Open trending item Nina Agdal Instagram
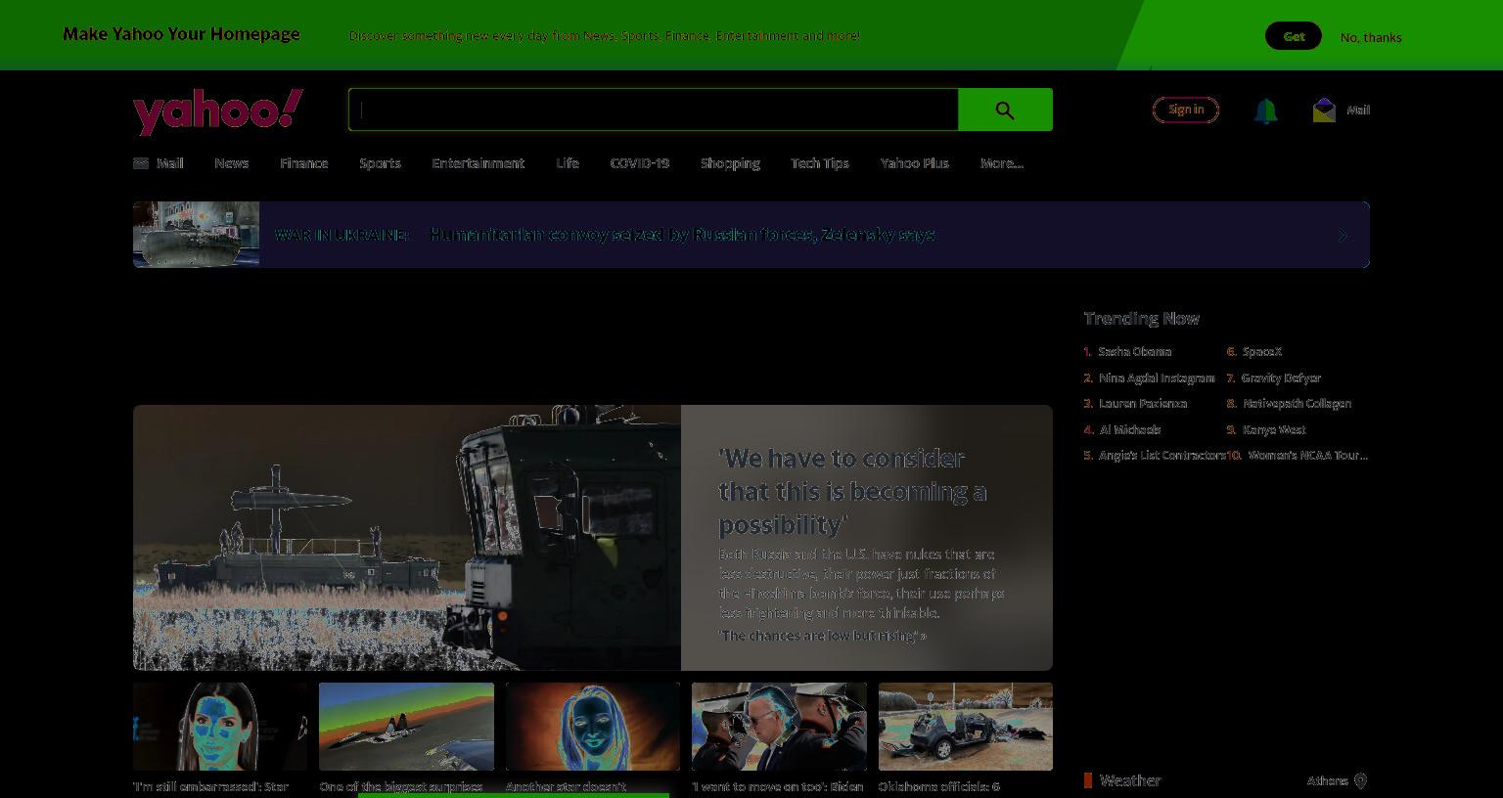 [1157, 377]
